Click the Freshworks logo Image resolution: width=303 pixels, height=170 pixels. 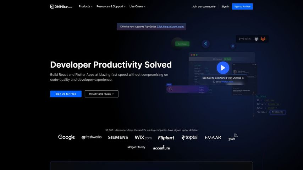point(92,137)
